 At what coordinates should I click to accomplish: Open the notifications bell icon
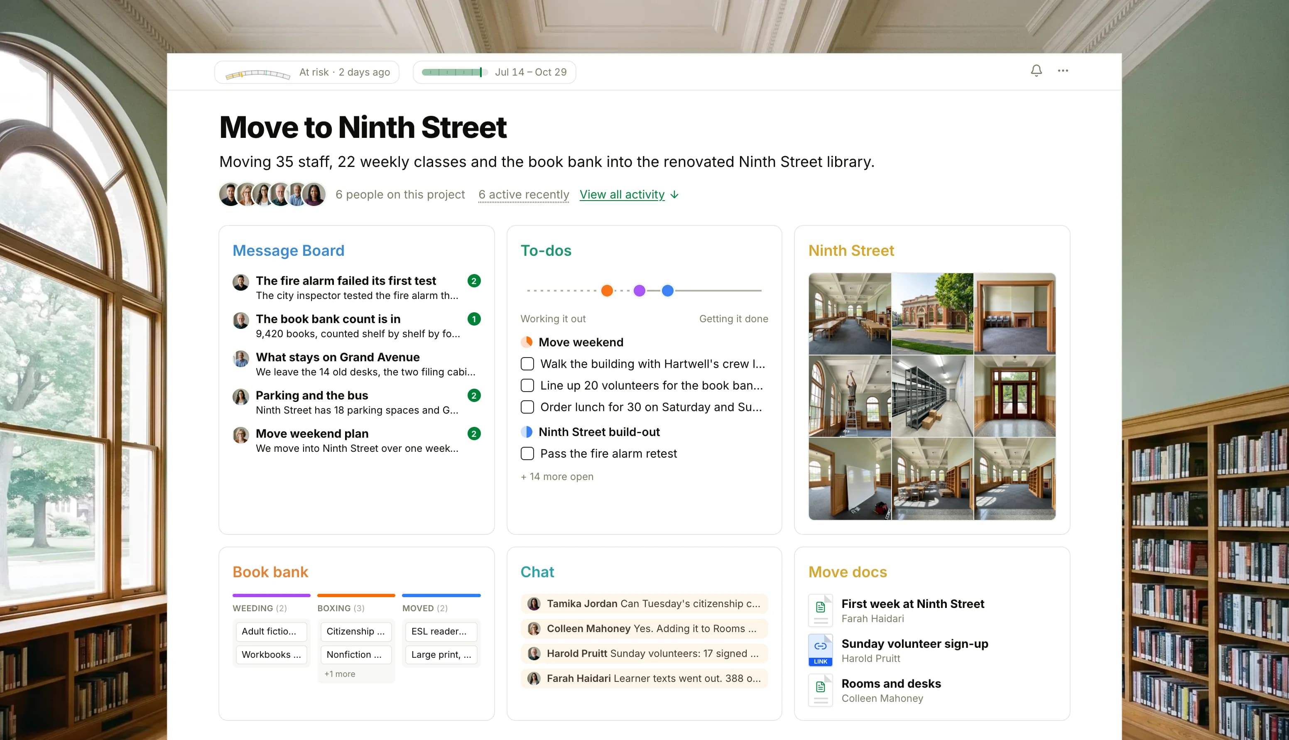tap(1036, 71)
